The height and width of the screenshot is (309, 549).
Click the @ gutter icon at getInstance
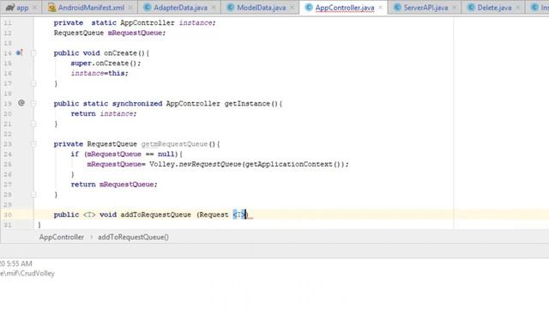pyautogui.click(x=21, y=103)
